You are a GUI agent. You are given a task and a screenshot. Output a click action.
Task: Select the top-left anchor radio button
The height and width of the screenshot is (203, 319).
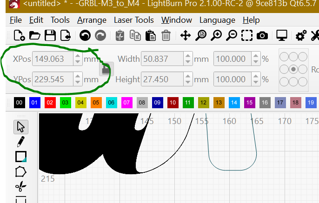point(284,57)
